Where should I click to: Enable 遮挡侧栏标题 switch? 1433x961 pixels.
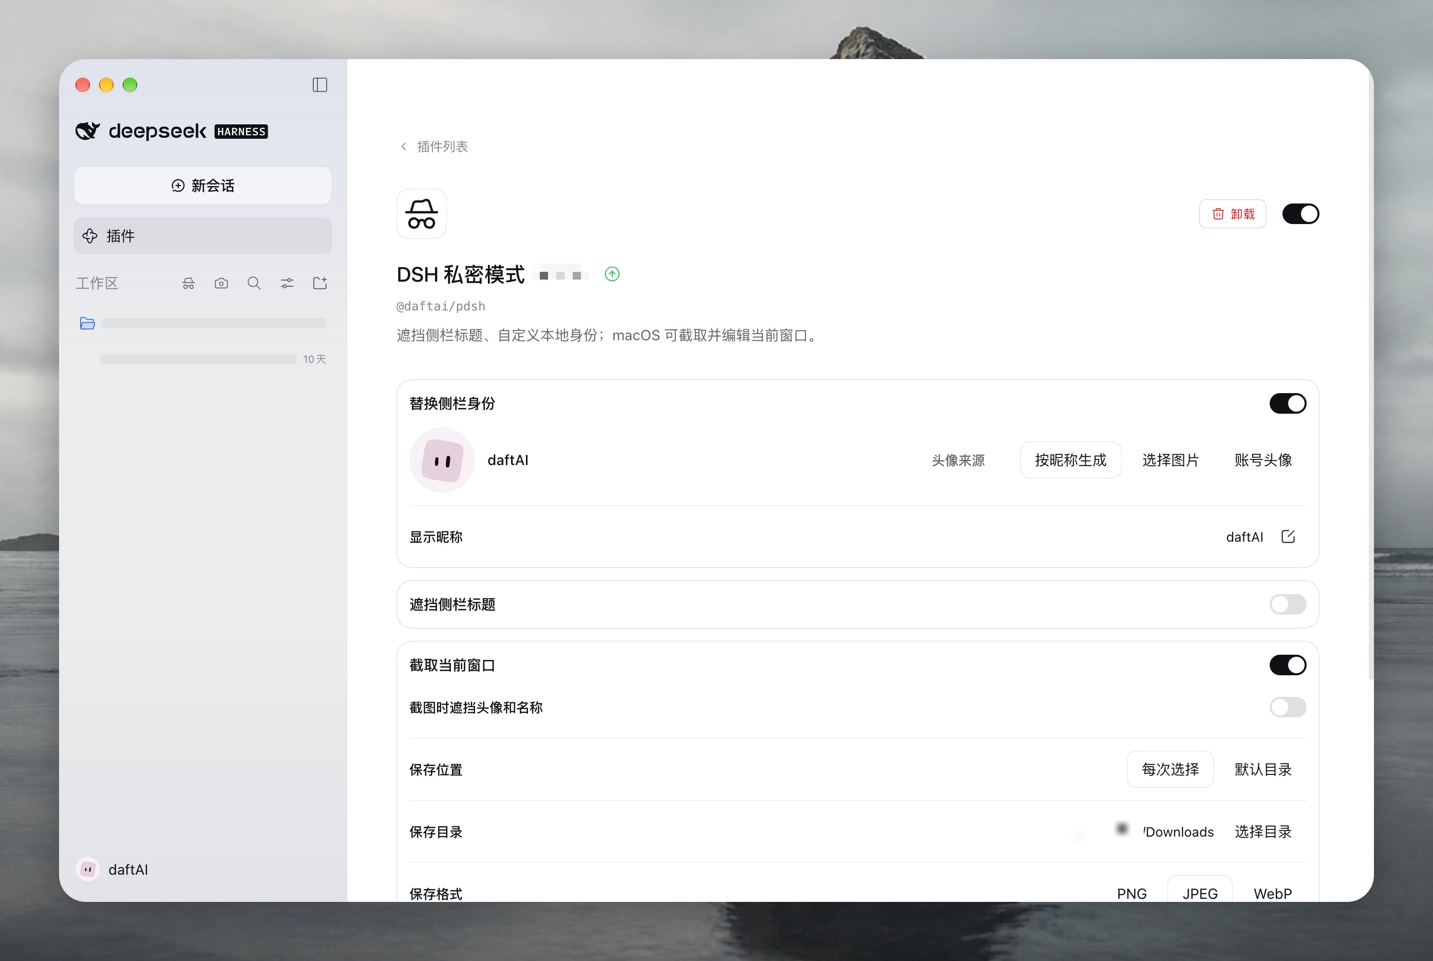coord(1287,604)
